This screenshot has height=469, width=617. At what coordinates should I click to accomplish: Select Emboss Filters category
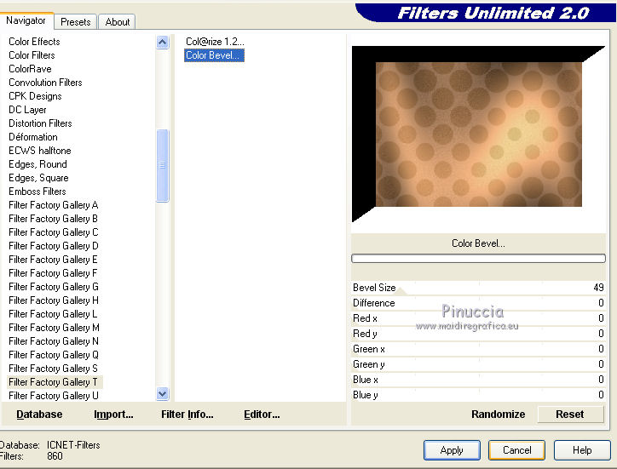37,192
